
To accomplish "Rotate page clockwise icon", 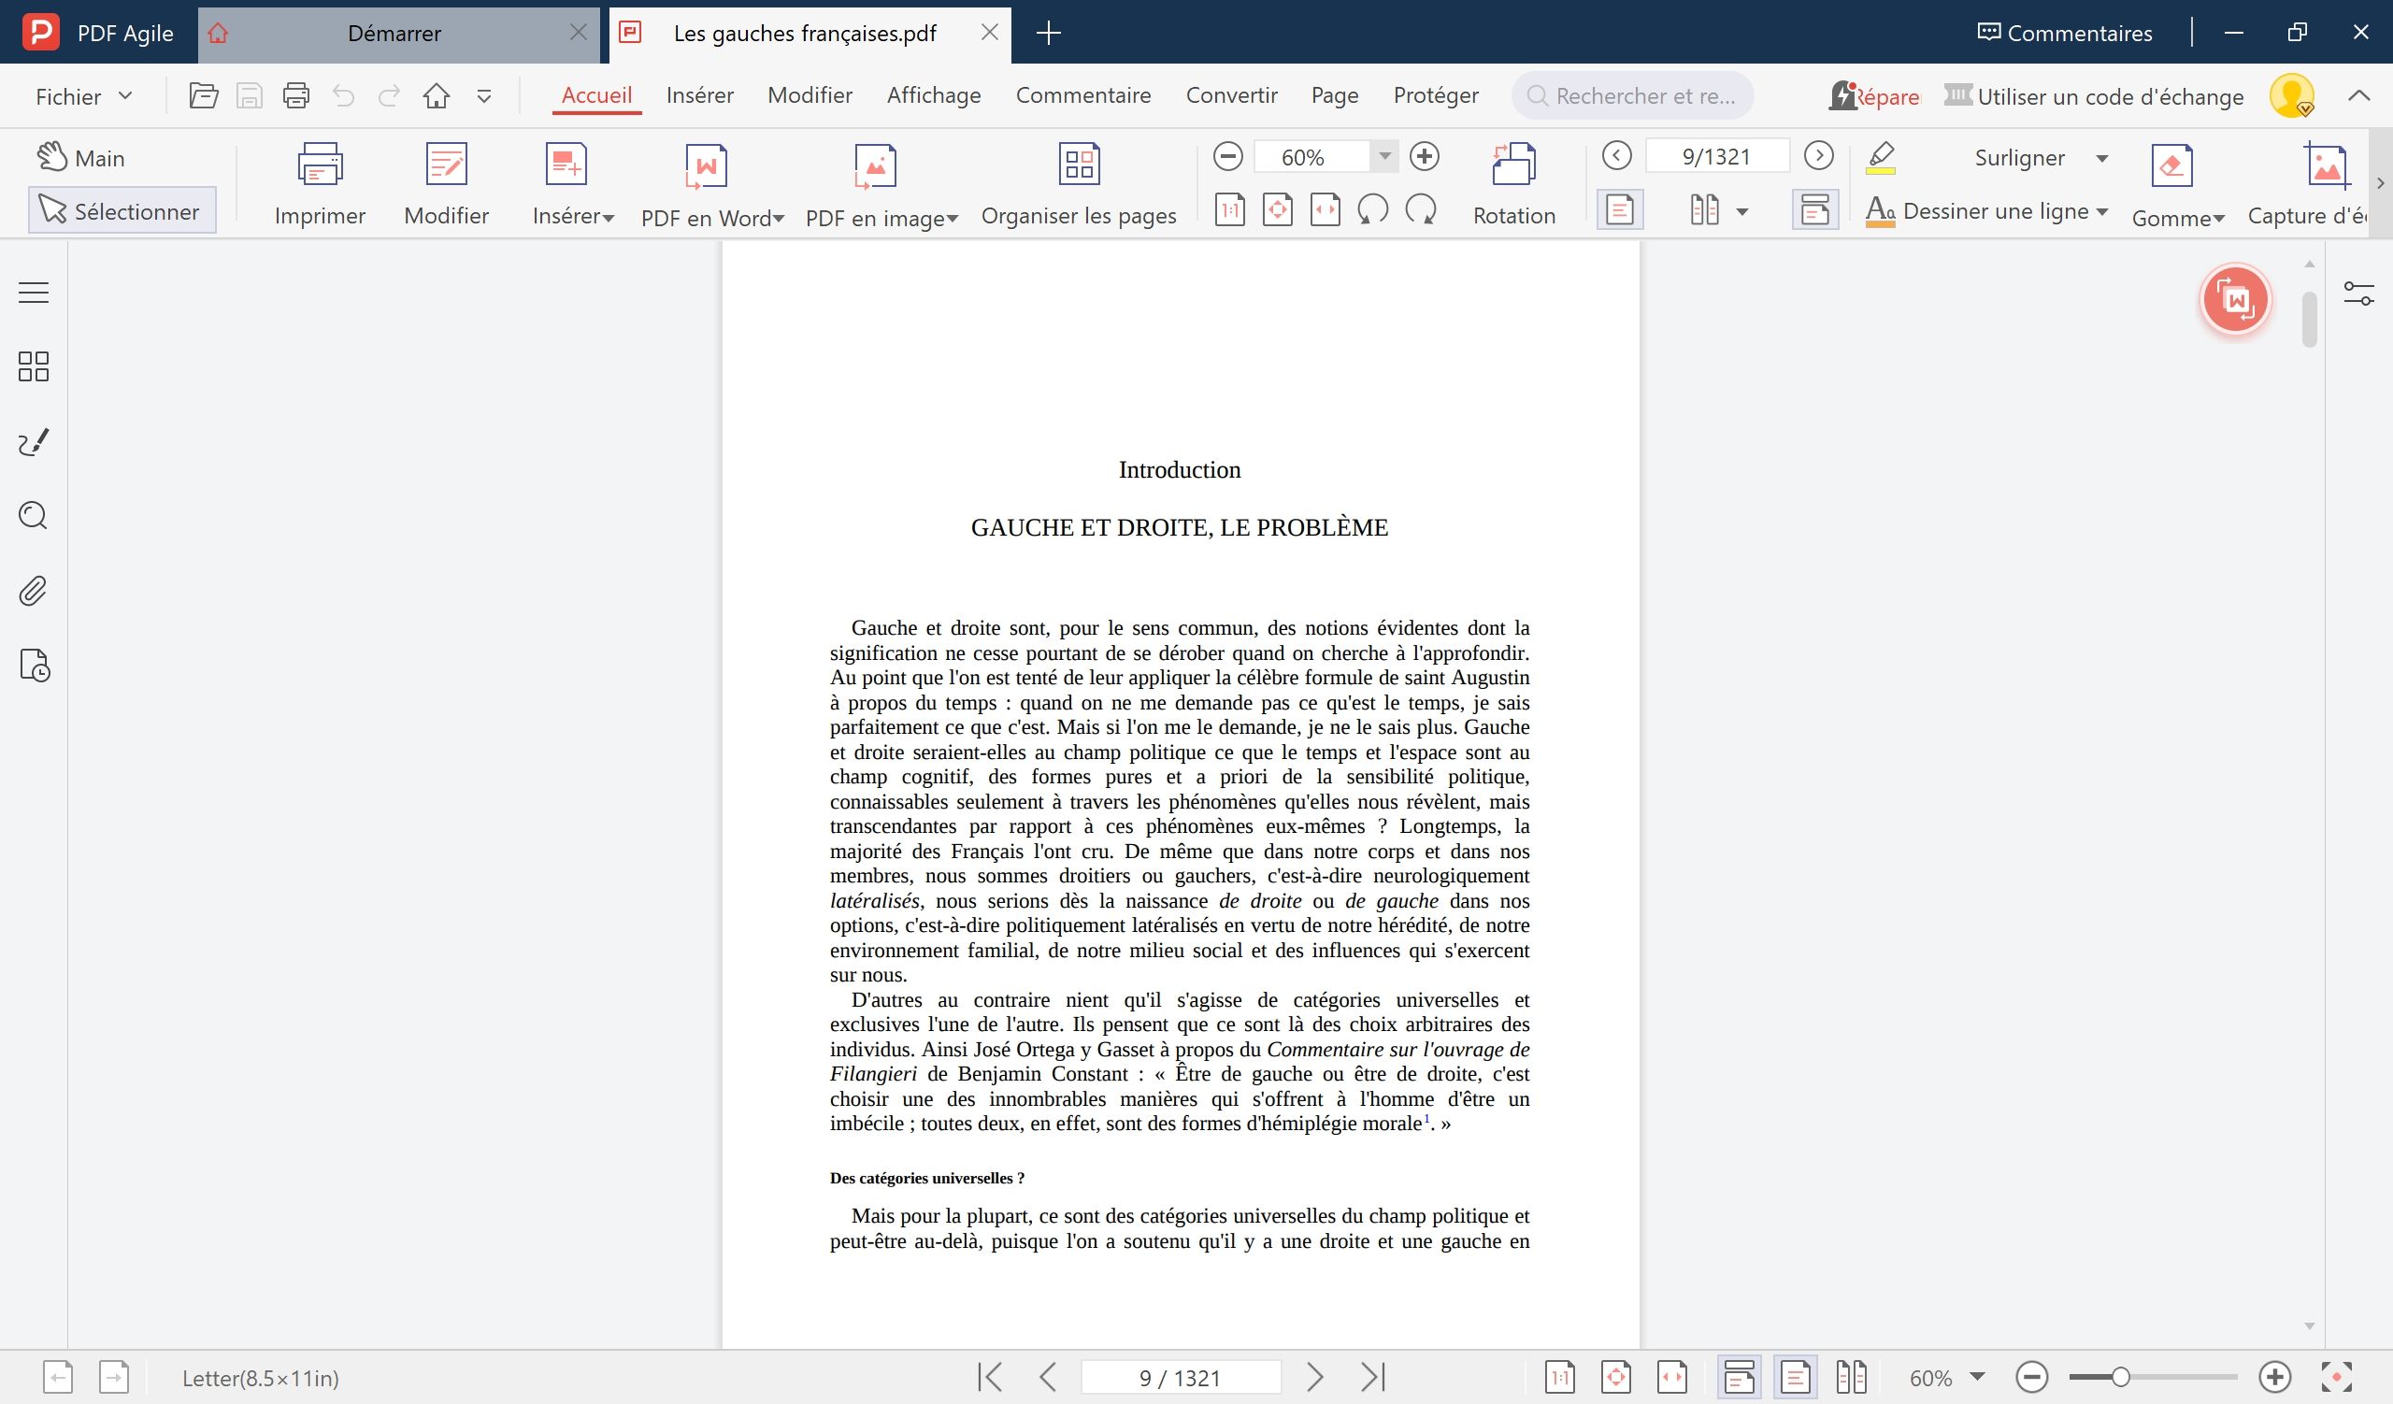I will click(1422, 209).
